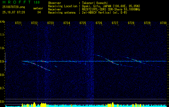Click the version number 1.0.0
The image size is (169, 107).
pos(37,2)
